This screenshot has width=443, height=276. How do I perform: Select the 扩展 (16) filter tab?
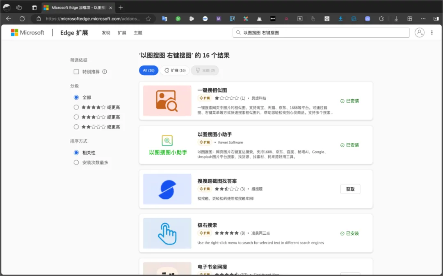tap(175, 70)
